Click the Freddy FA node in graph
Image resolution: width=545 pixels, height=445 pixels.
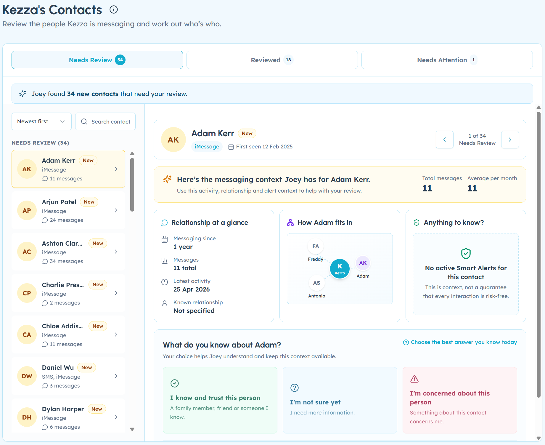[x=316, y=246]
